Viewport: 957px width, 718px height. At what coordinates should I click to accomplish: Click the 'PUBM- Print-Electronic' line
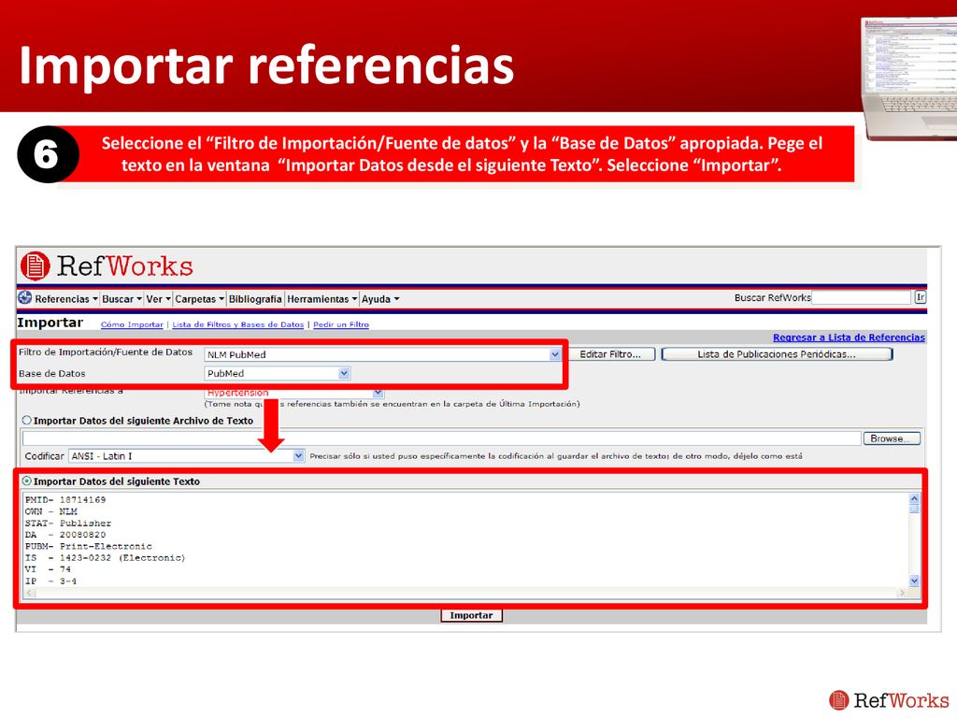(x=89, y=546)
